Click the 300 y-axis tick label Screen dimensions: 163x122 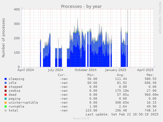tap(17, 24)
